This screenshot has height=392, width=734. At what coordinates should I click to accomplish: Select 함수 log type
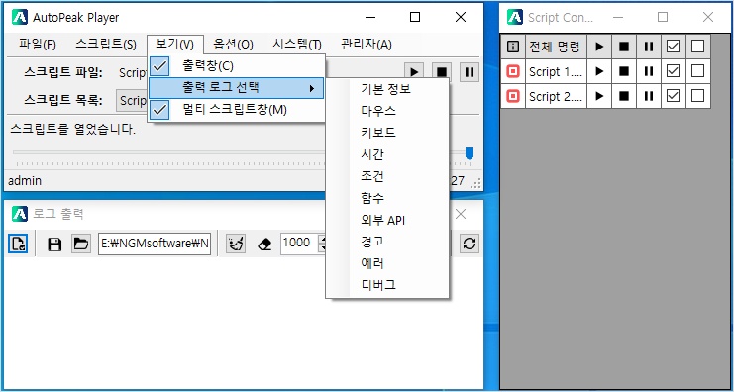point(387,198)
